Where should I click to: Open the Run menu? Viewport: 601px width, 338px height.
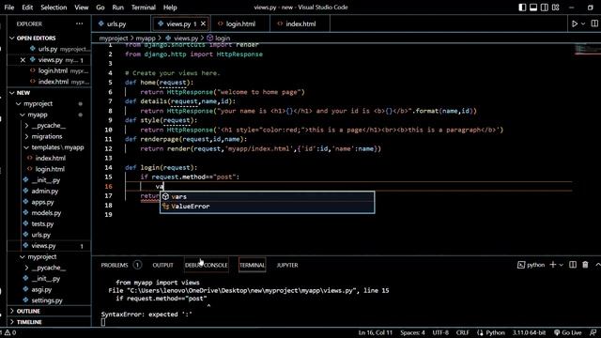[118, 8]
